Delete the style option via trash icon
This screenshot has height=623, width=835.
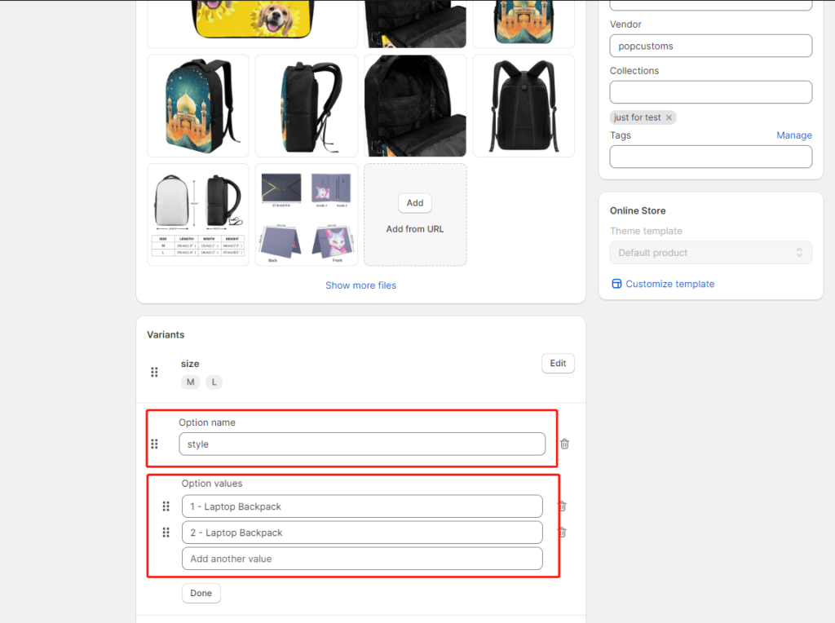pyautogui.click(x=564, y=444)
